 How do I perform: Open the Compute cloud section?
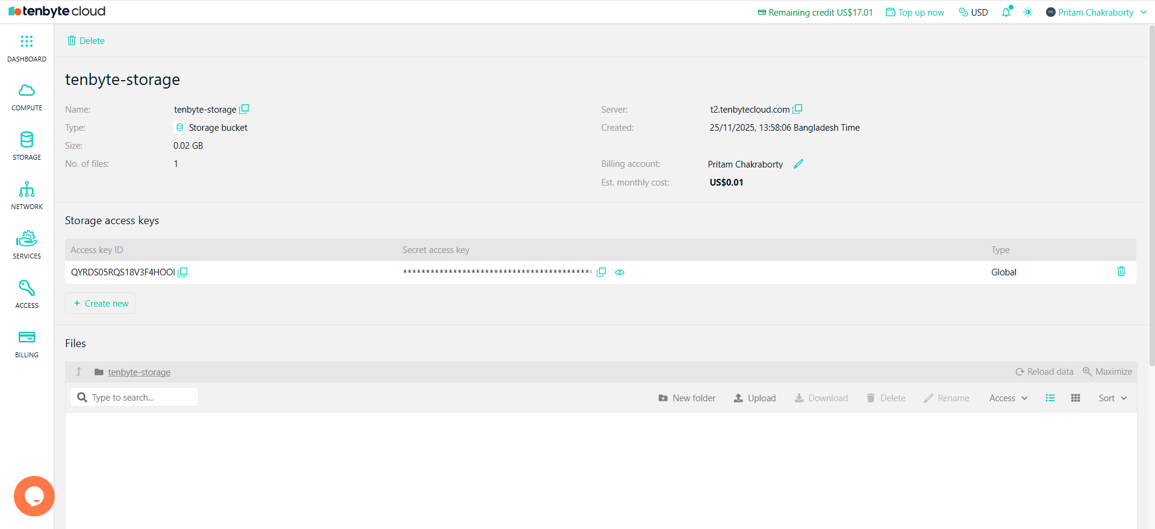26,98
